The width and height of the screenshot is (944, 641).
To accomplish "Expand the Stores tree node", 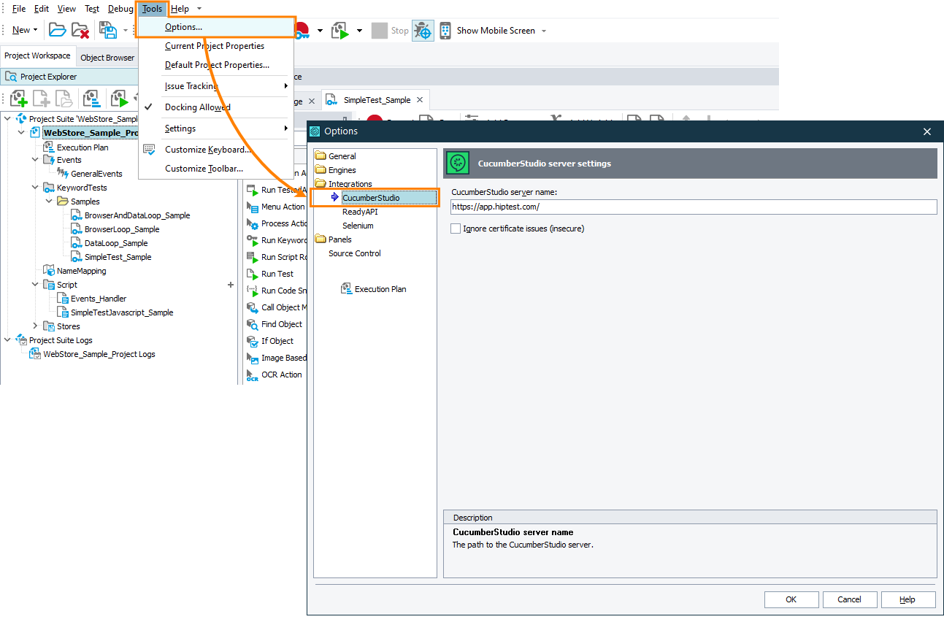I will (x=35, y=326).
